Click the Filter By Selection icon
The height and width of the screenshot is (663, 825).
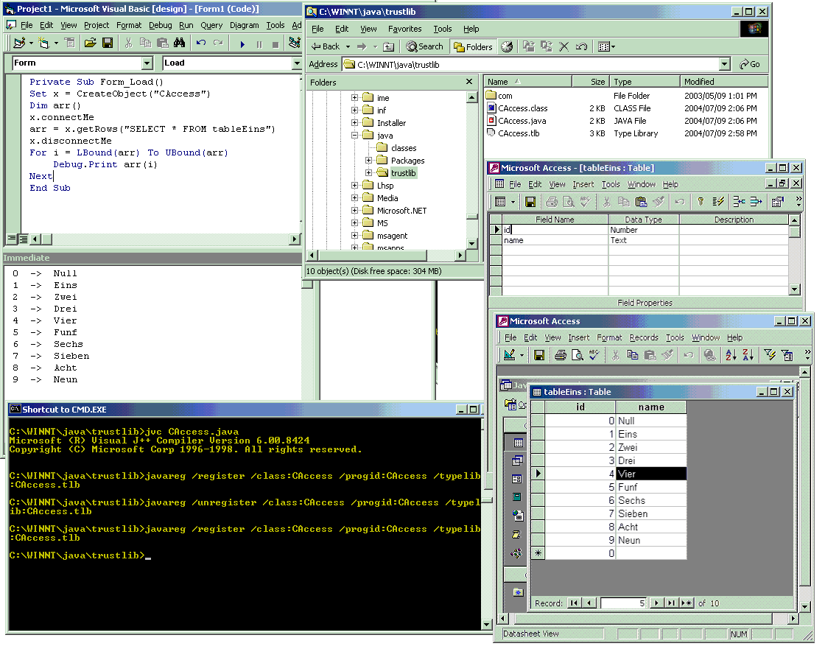[x=770, y=355]
